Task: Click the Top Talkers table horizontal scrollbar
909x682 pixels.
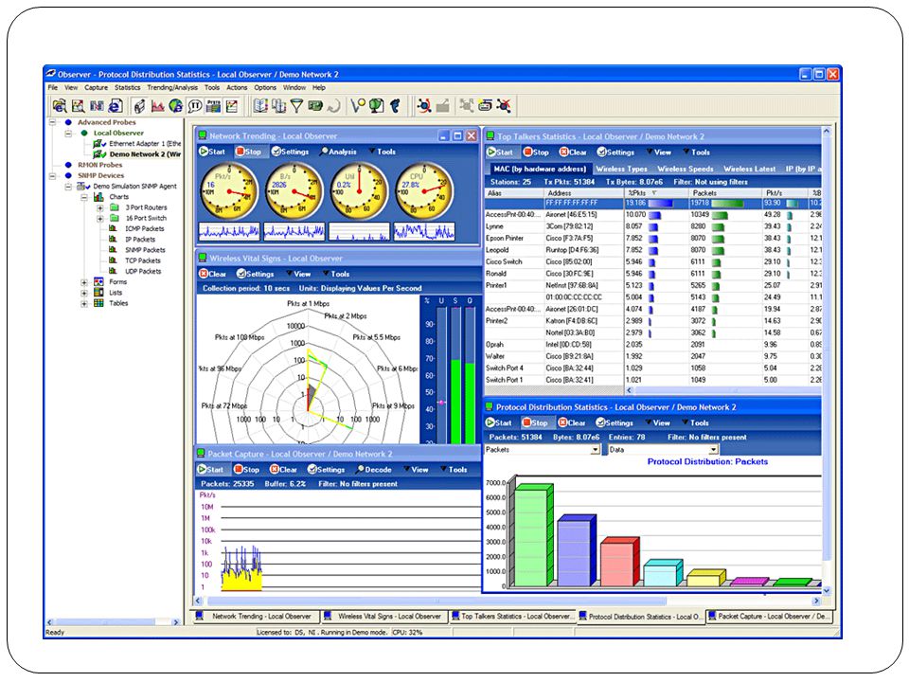Action: 723,390
